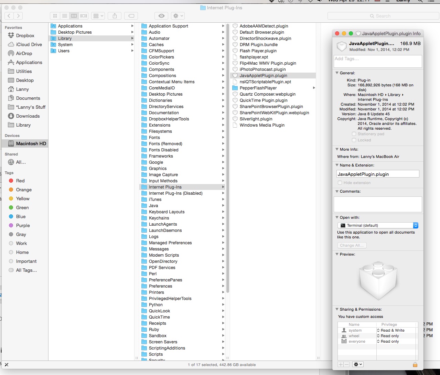Click the lock icon to unlock permissions

click(x=415, y=365)
